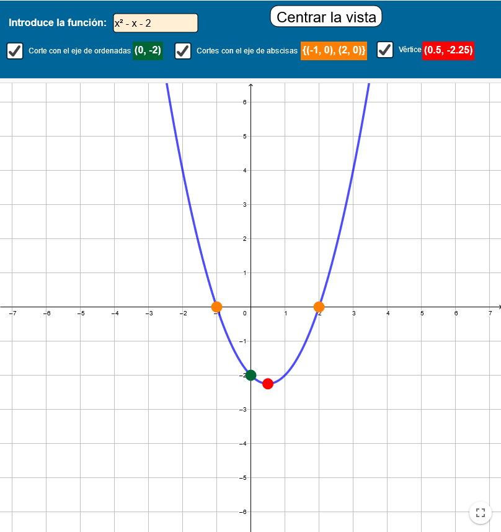Click the x-axis tick label 7
Viewport: 501px width, 532px height.
[490, 313]
